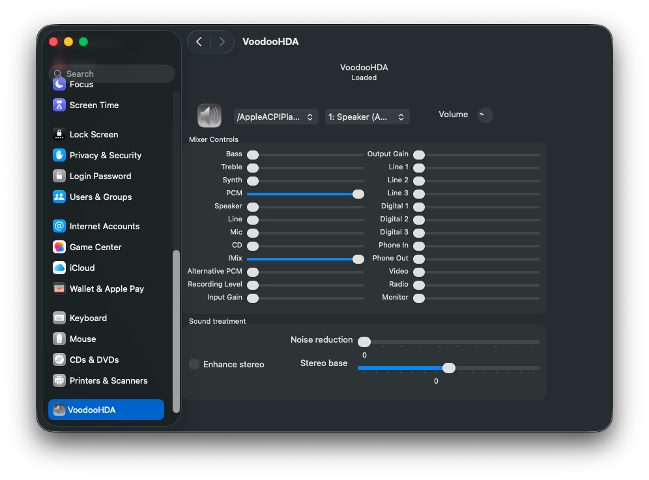
Task: Click the Recording Level slider
Action: (306, 285)
